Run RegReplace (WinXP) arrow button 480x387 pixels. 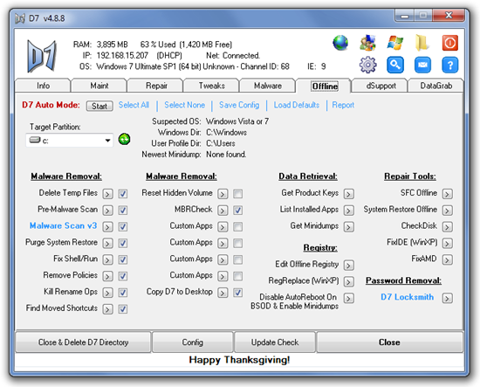349,281
